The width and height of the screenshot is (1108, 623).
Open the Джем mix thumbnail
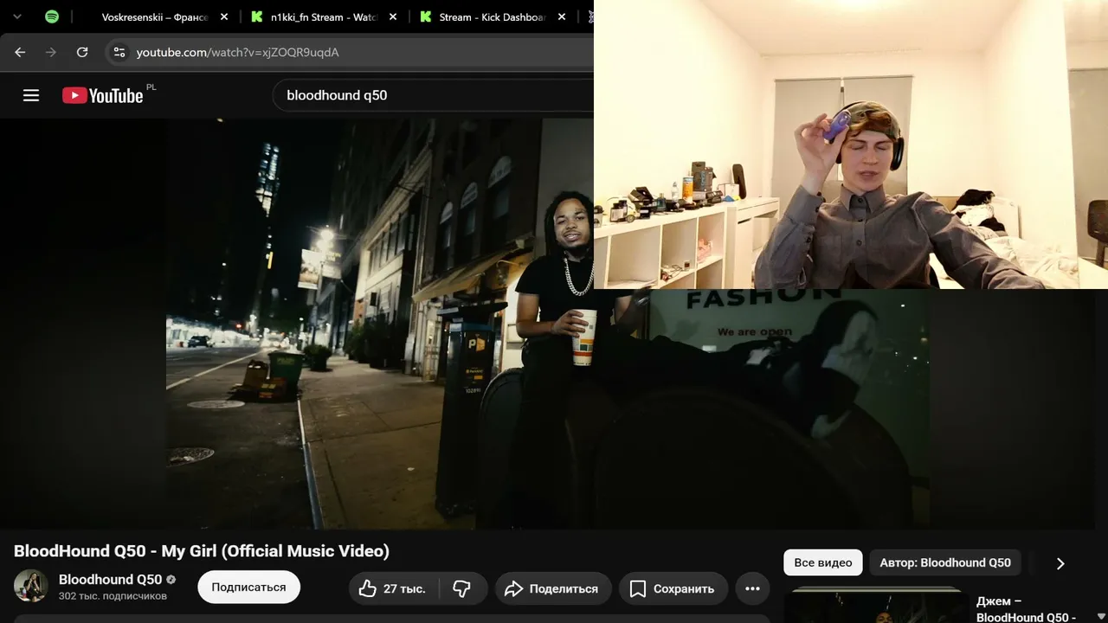tap(873, 606)
